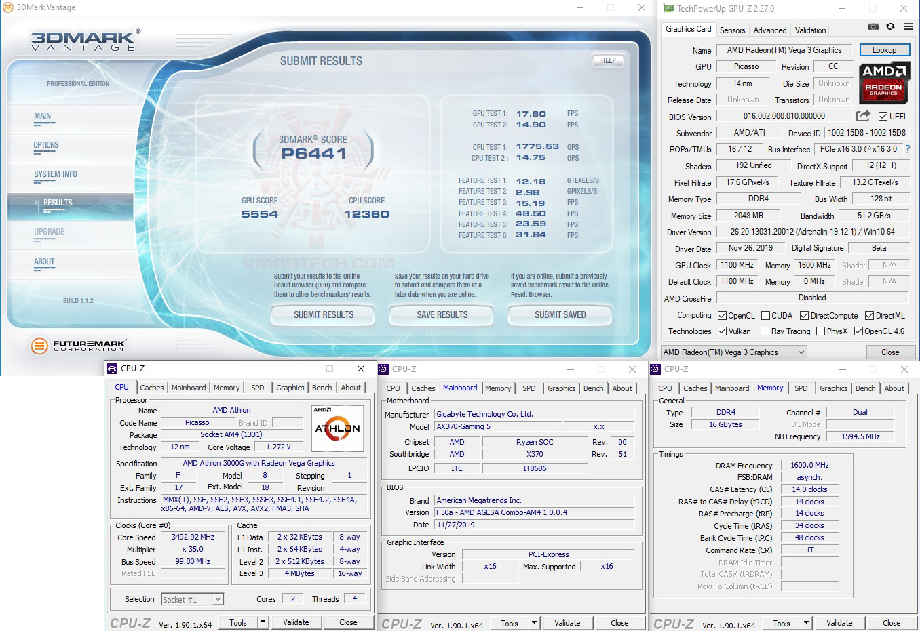The image size is (920, 631).
Task: Expand Tools dropdown arrow in CPU-Z Mainboard window
Action: 535,623
